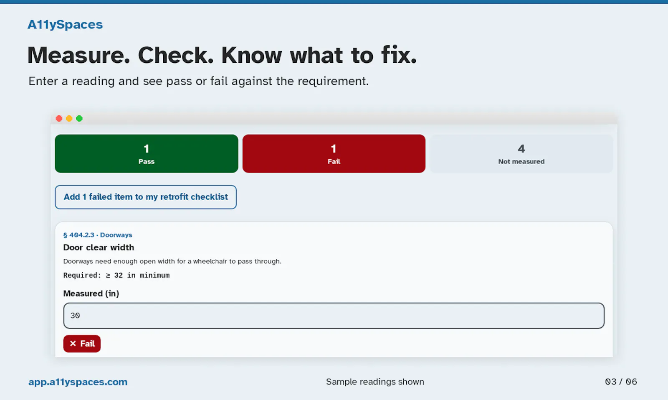Click the 03 / 06 slide counter
Image resolution: width=668 pixels, height=400 pixels.
tap(621, 382)
